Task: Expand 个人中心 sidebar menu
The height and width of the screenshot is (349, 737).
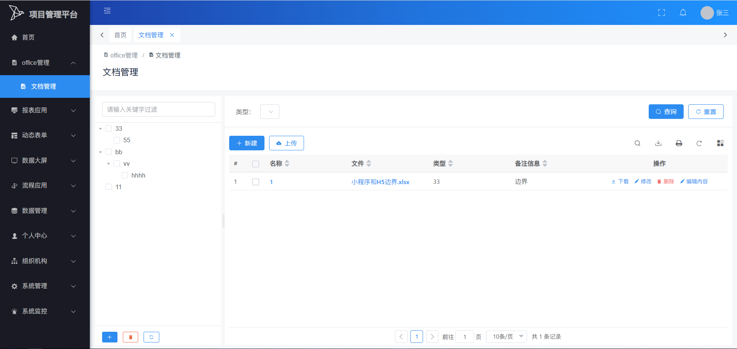Action: pos(45,235)
